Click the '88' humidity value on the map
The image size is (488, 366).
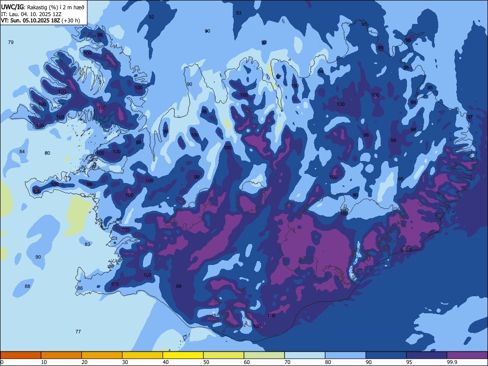tap(27, 286)
